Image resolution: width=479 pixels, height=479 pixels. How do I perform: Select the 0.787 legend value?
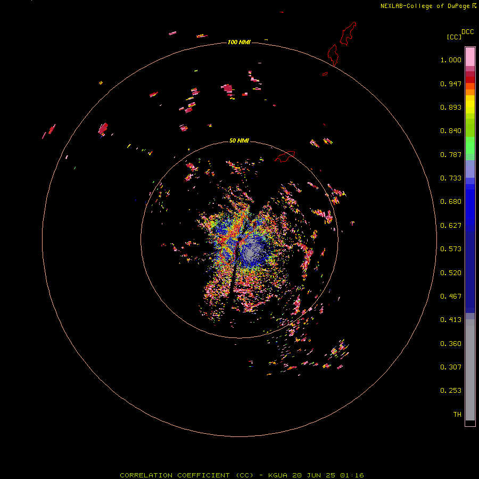pyautogui.click(x=451, y=154)
